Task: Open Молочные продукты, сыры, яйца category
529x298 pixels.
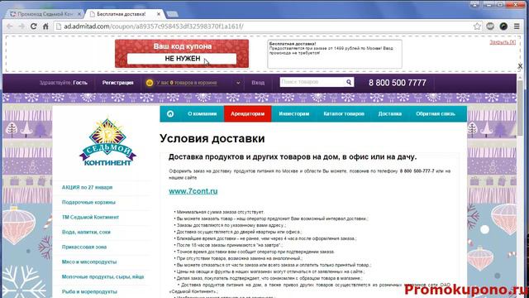Action: pyautogui.click(x=102, y=276)
